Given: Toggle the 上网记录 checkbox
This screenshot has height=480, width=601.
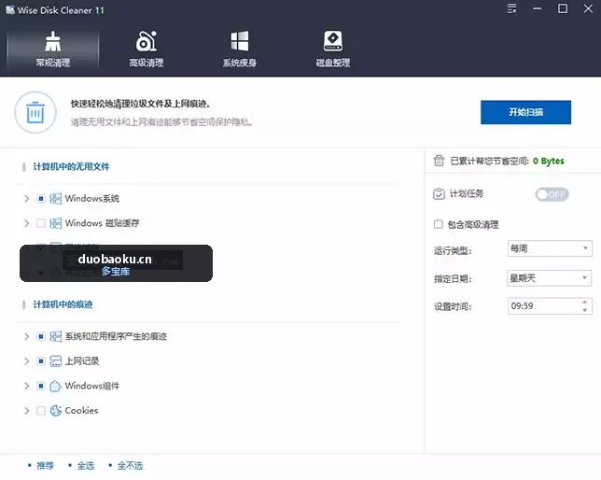Looking at the screenshot, I should pyautogui.click(x=41, y=361).
